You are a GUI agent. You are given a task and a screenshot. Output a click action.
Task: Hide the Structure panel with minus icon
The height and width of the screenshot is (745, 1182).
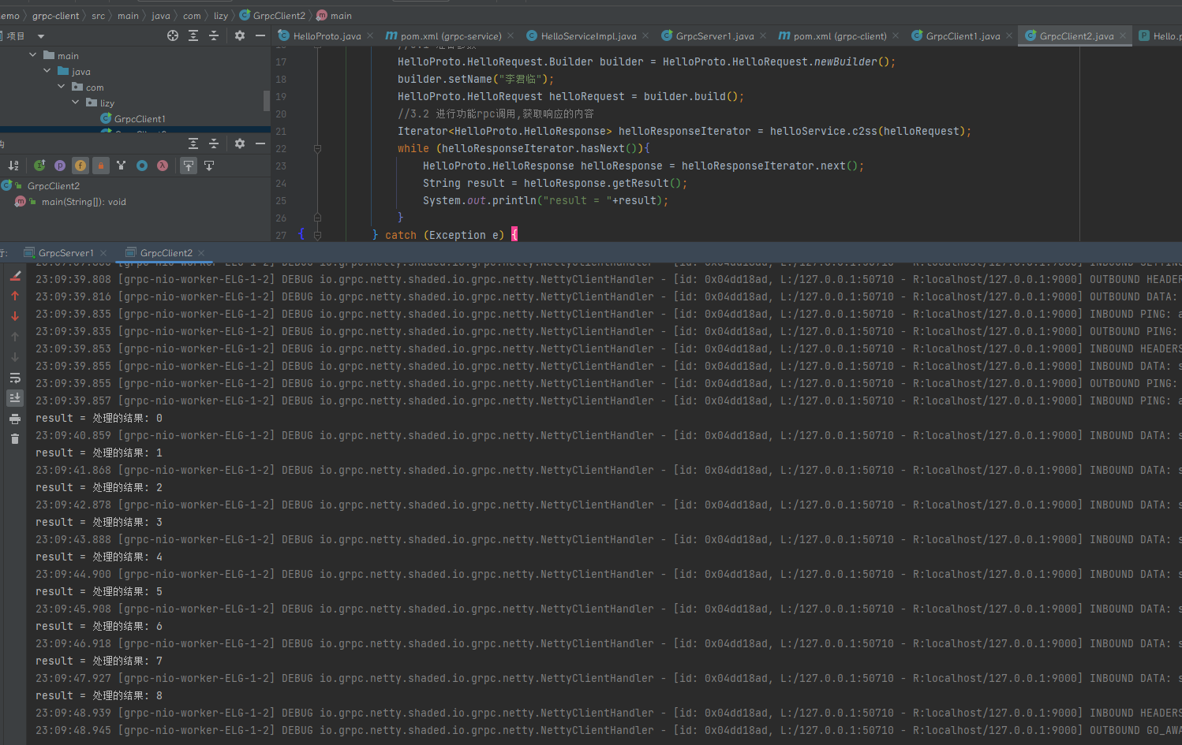[x=260, y=143]
